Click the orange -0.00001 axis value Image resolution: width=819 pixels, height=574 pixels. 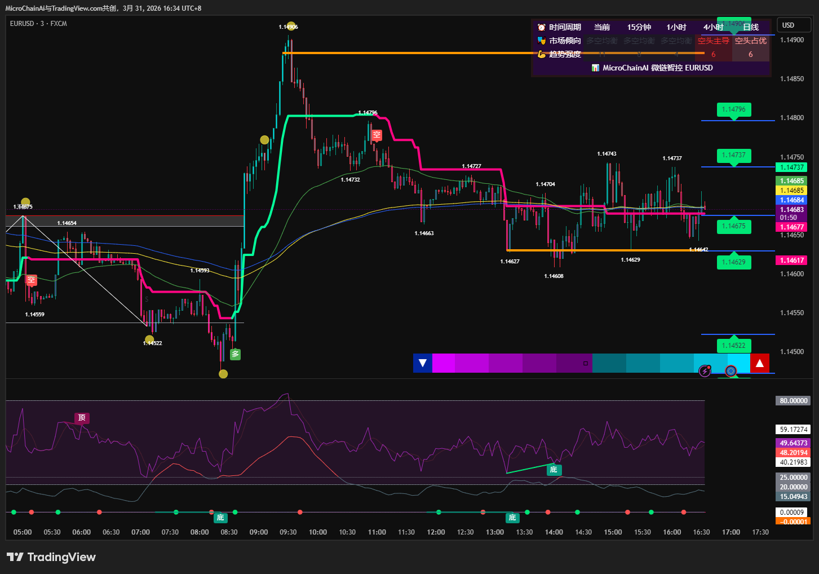793,522
